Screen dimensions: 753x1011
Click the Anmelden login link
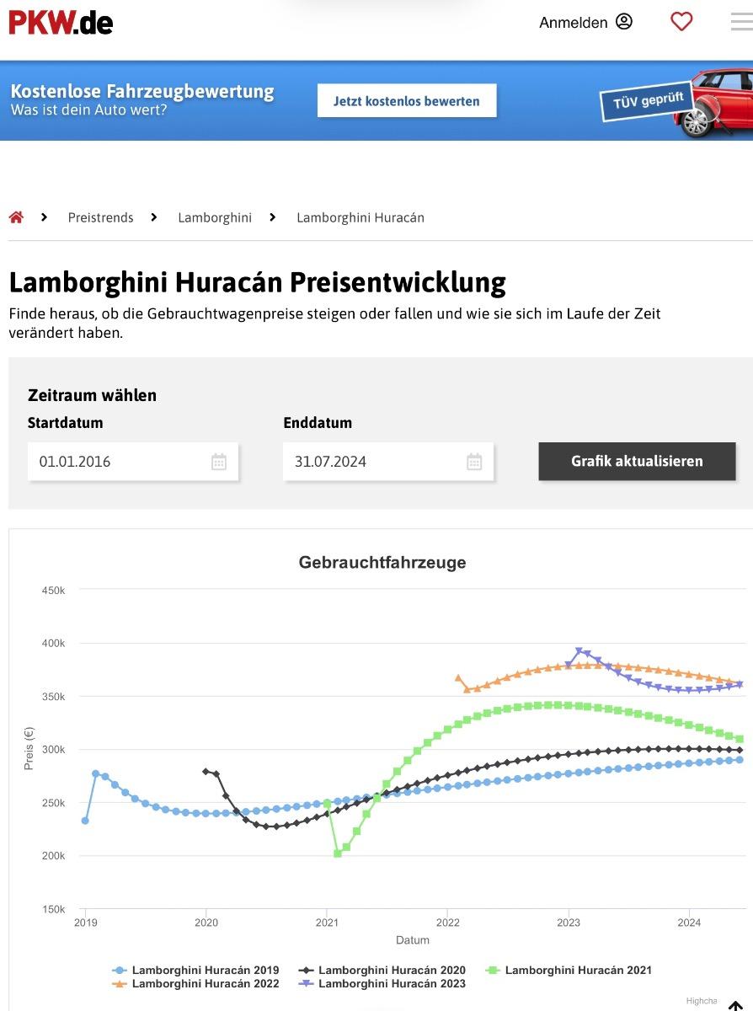[573, 23]
